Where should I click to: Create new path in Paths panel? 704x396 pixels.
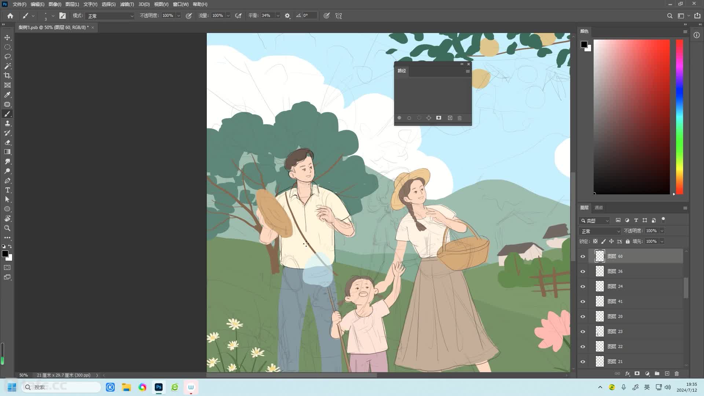pyautogui.click(x=450, y=118)
